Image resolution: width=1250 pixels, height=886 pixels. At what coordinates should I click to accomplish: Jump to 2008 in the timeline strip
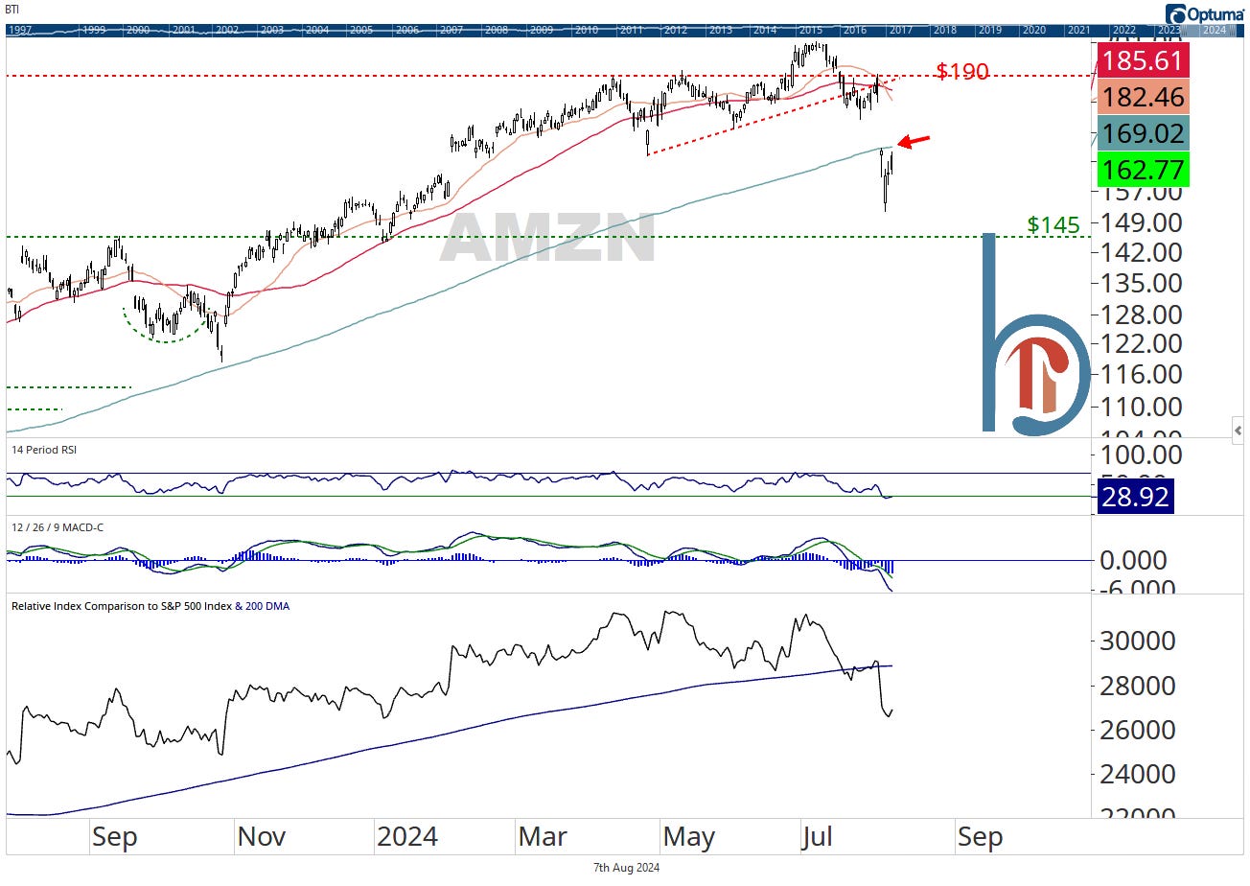496,30
